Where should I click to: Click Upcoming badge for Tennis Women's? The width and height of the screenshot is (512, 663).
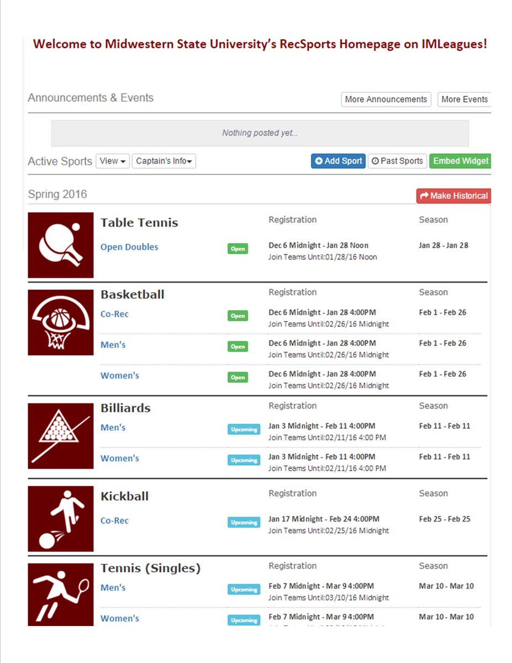click(244, 620)
